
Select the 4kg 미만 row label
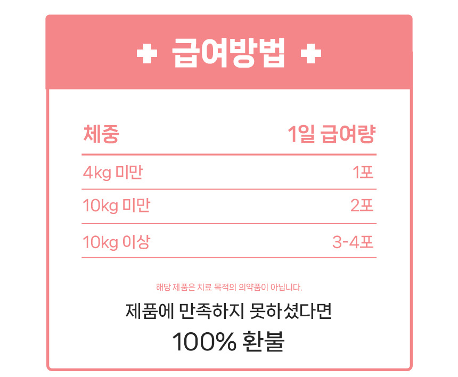coord(112,173)
